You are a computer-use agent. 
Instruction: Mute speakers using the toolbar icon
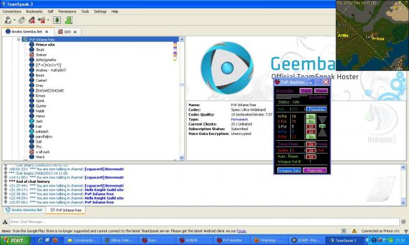(42, 20)
